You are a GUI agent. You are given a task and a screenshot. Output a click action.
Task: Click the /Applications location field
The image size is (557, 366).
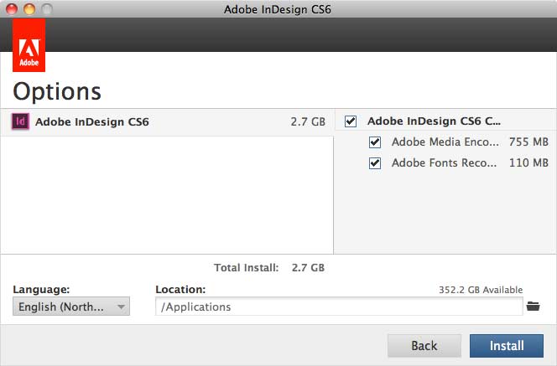point(339,307)
